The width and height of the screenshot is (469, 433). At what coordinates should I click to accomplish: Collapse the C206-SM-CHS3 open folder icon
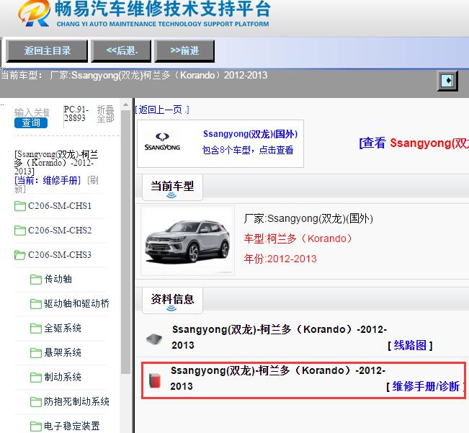pos(19,255)
